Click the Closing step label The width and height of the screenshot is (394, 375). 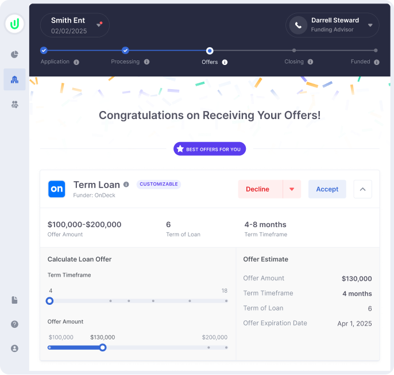[x=293, y=62]
